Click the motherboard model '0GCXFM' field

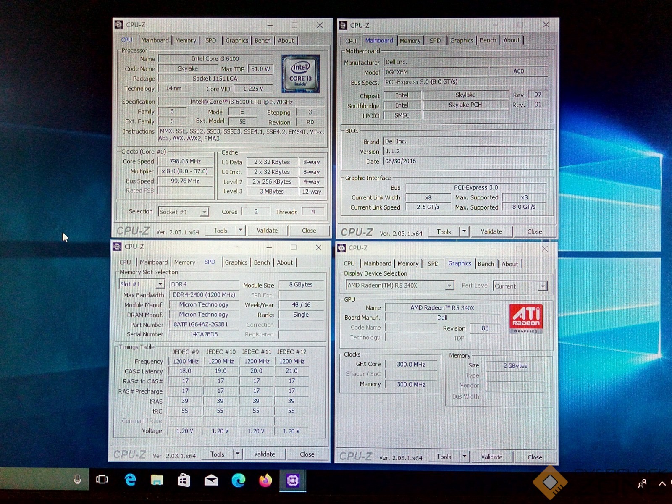click(x=436, y=72)
